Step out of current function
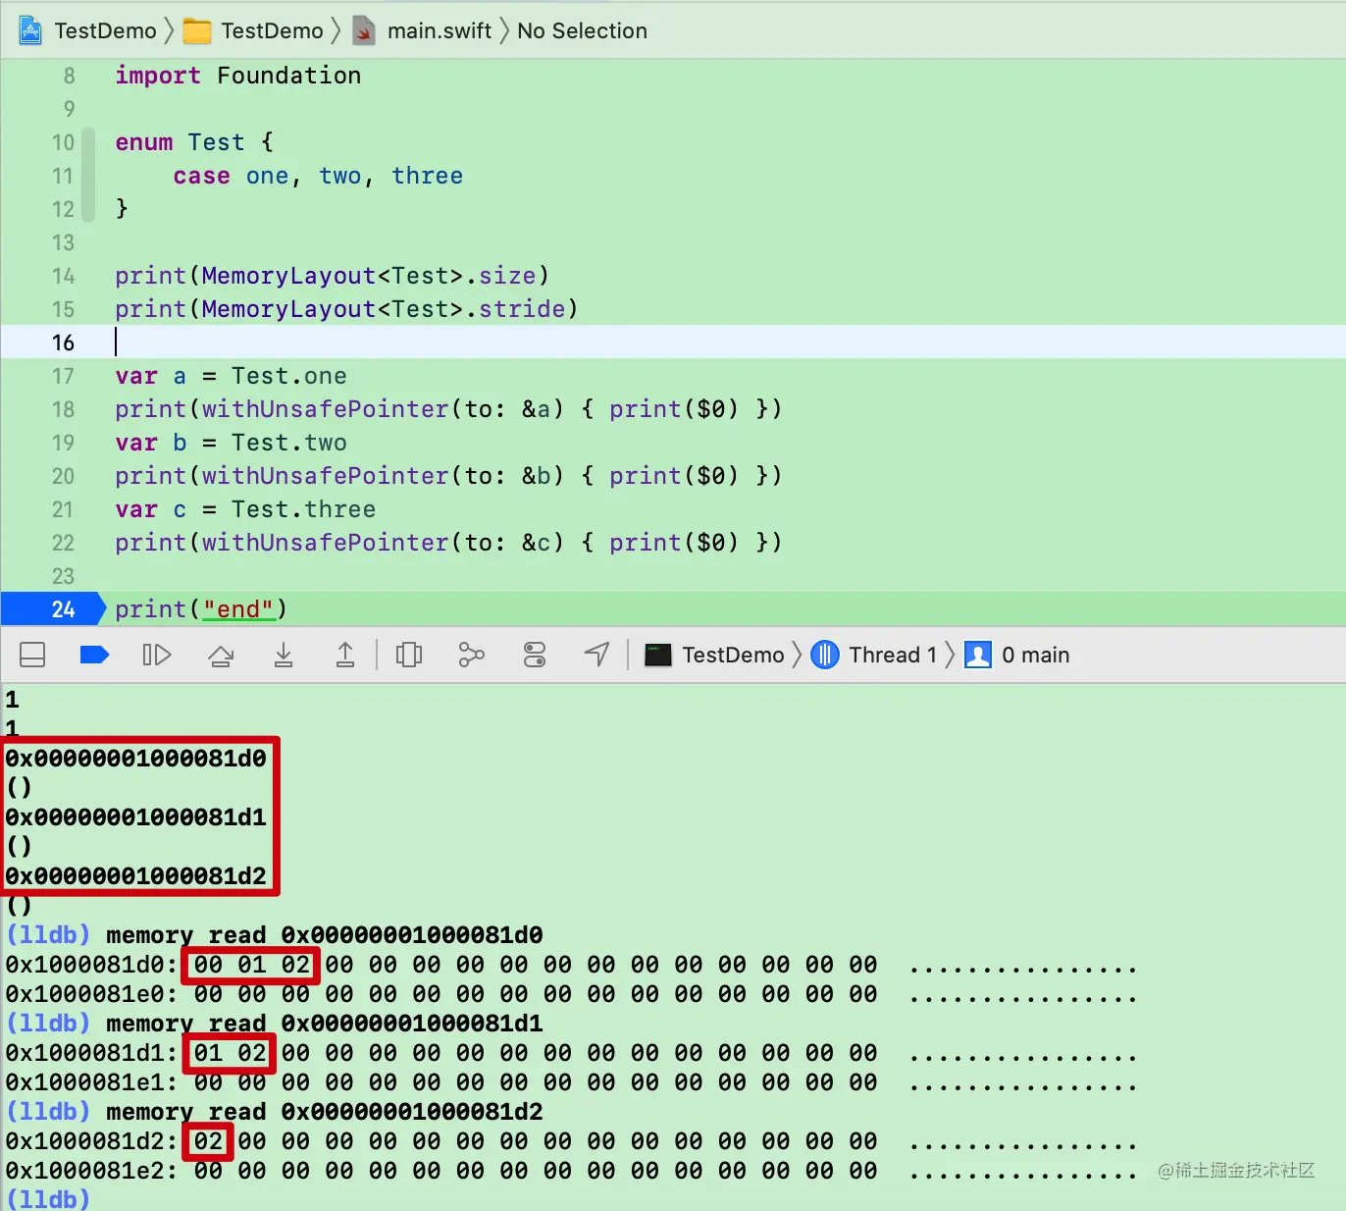Image resolution: width=1346 pixels, height=1211 pixels. [x=345, y=655]
